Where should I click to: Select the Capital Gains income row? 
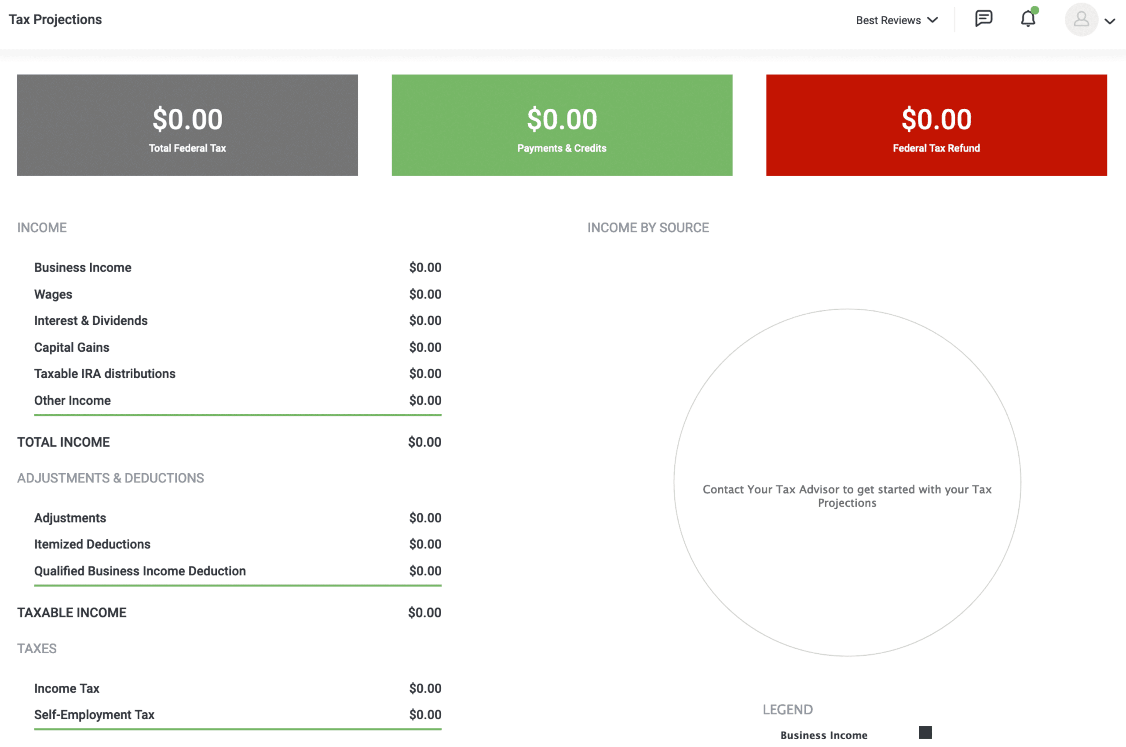click(71, 347)
